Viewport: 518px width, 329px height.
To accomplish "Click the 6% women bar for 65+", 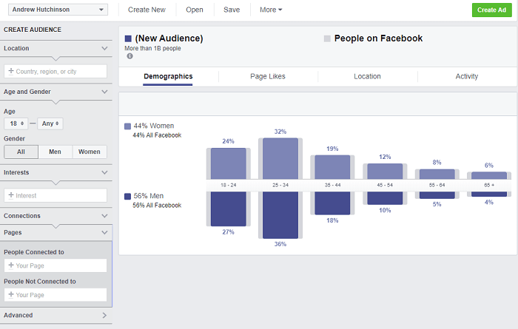I will [489, 175].
